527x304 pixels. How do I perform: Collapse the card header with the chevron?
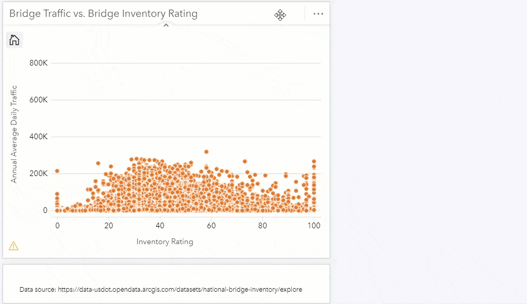pyautogui.click(x=166, y=25)
